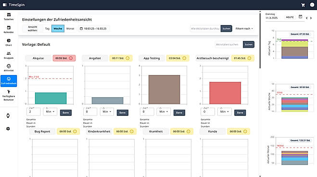Click the smiley icon on Krankheit
Screen dimensions: 317x177
(189, 131)
